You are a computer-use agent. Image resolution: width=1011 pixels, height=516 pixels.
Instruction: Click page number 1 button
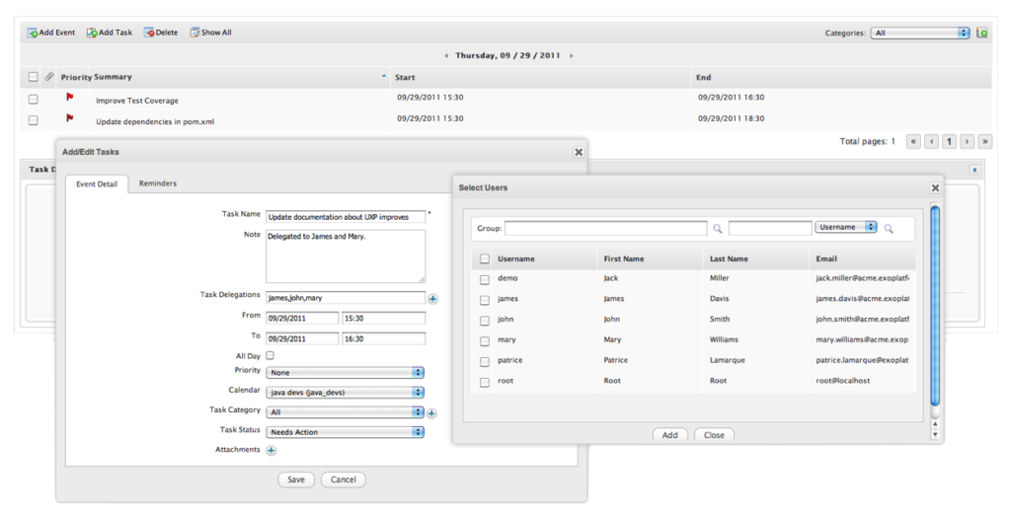pyautogui.click(x=949, y=142)
